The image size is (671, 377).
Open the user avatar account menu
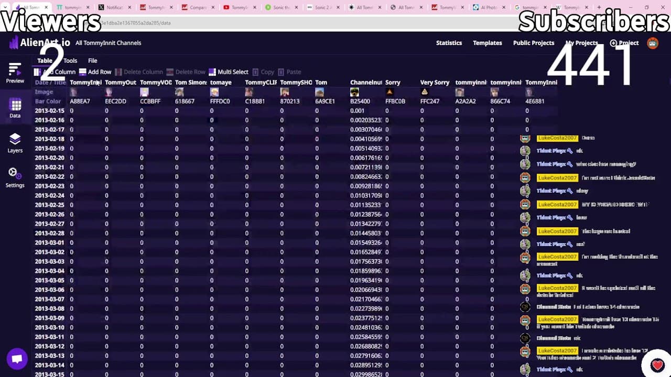[653, 43]
